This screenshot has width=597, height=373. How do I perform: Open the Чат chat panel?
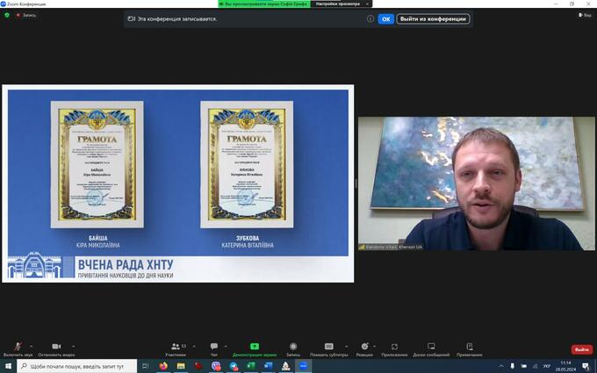click(214, 349)
